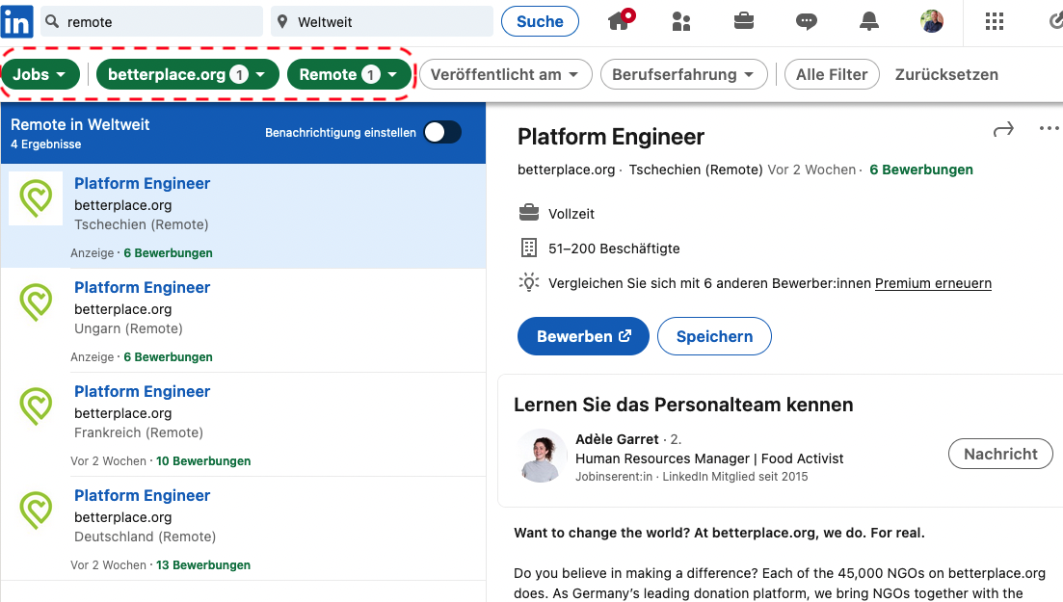Click betterplace.org company name in job header
Screen dimensions: 1063x602
[566, 170]
